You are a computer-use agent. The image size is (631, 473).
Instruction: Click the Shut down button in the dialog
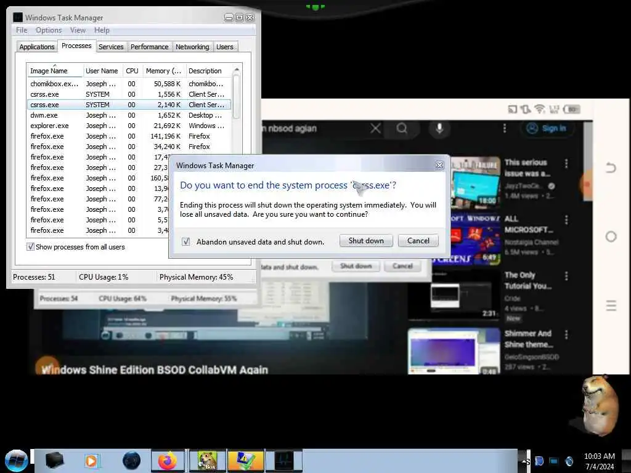point(366,241)
